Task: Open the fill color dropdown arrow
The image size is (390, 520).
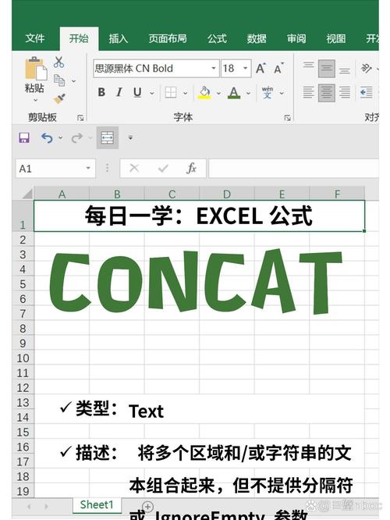Action: 218,93
